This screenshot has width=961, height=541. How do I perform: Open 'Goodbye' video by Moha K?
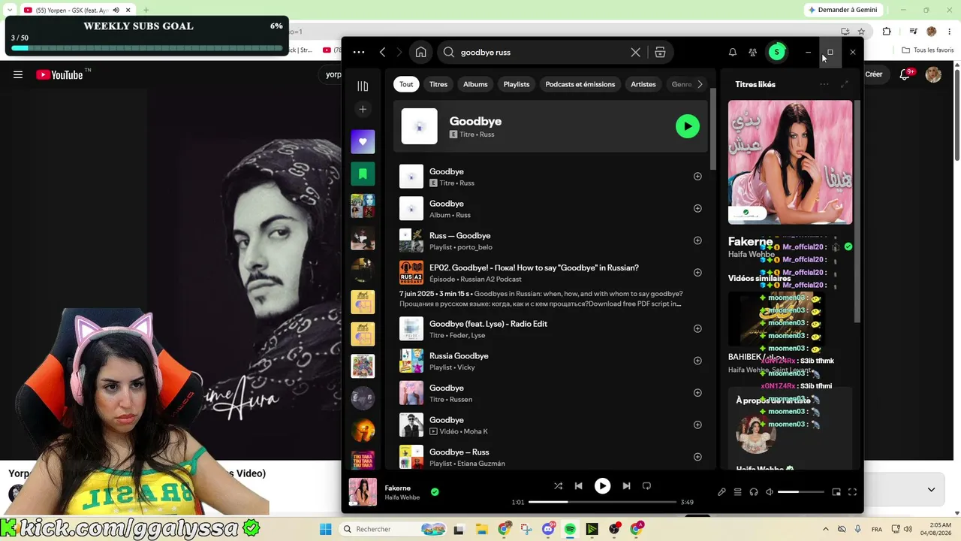click(x=551, y=425)
